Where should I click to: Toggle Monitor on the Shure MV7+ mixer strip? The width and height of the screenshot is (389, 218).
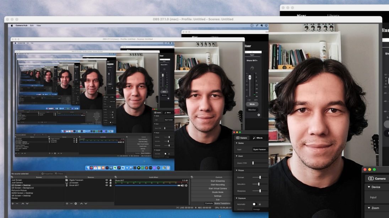tap(252, 110)
